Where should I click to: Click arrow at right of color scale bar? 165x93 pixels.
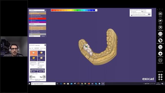[96, 10]
